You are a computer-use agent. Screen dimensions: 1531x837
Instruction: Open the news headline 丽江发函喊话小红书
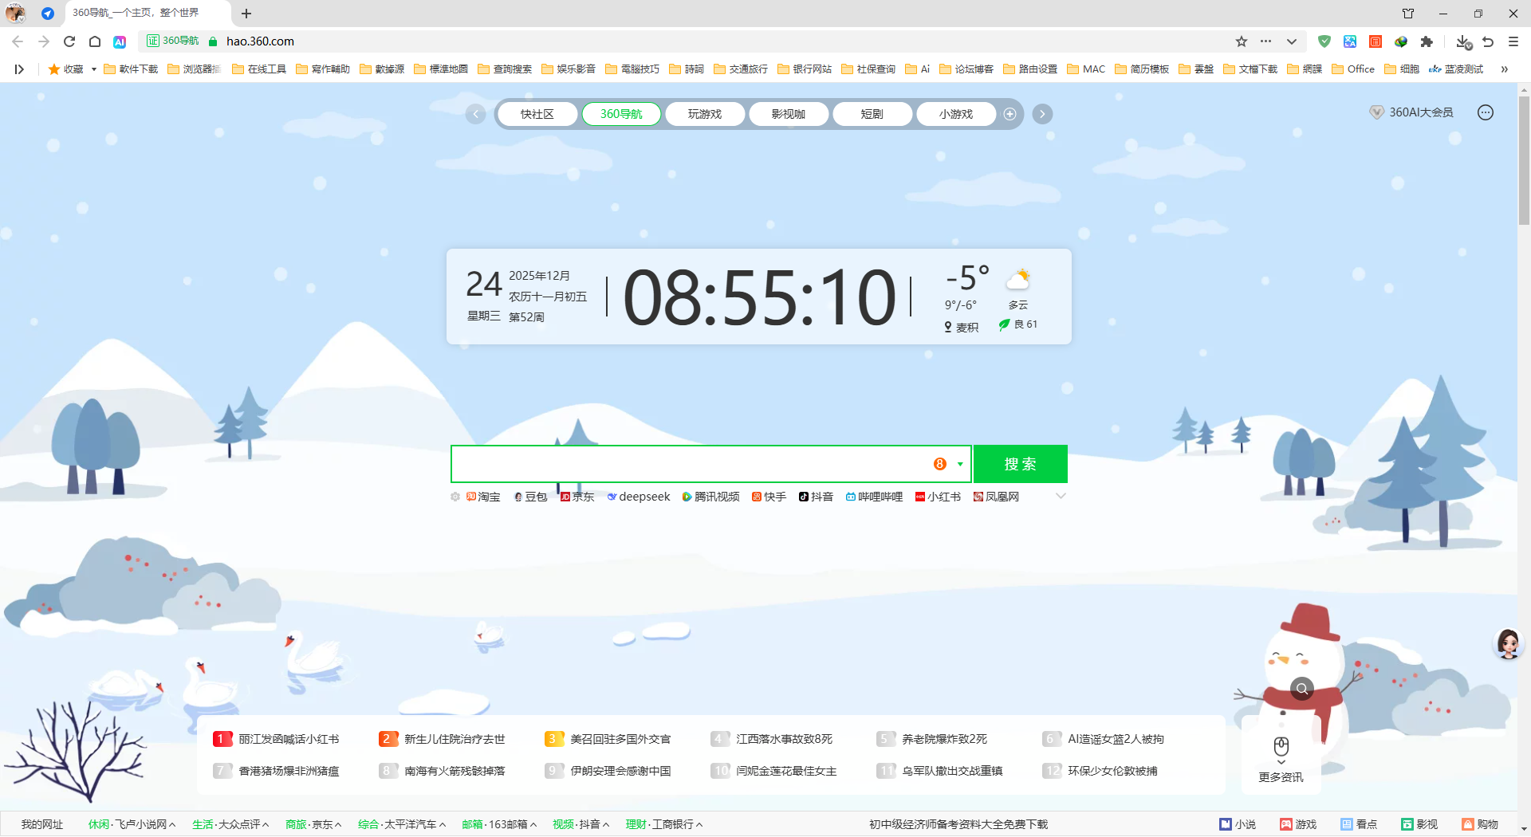point(289,739)
